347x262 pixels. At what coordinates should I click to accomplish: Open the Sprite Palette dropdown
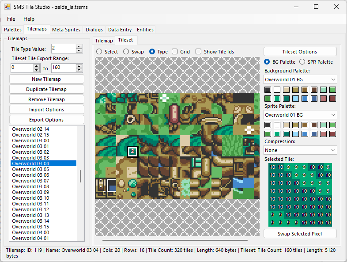click(300, 115)
